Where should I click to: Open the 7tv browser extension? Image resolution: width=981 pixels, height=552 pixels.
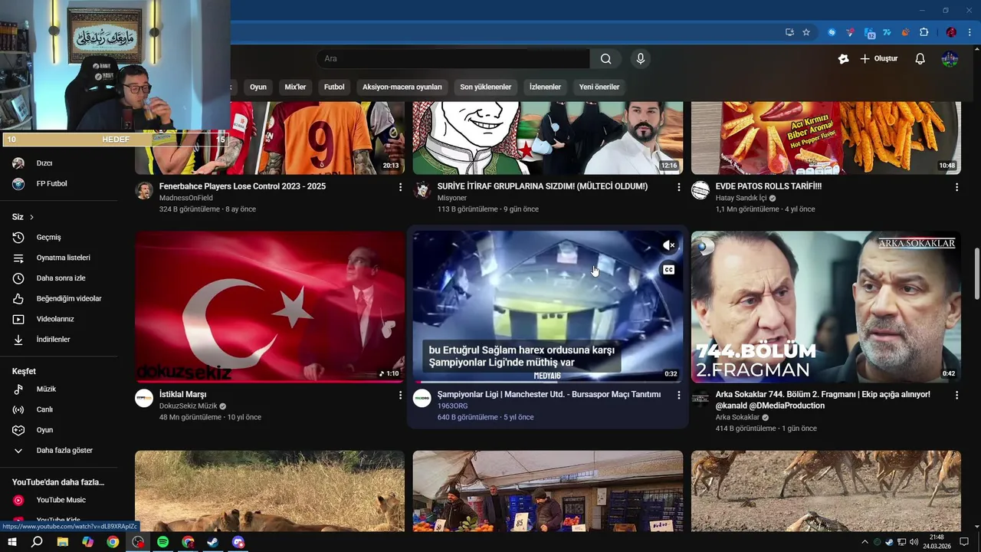(887, 32)
